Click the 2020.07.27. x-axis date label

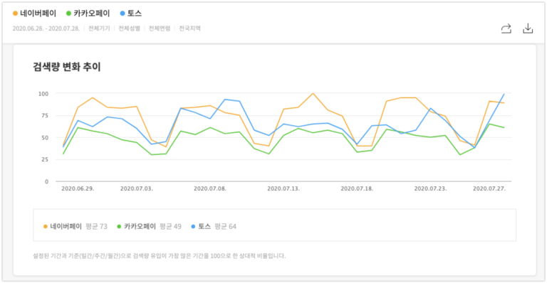pyautogui.click(x=489, y=188)
